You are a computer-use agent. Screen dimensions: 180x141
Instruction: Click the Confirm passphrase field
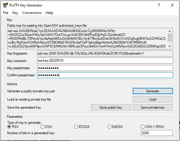pos(105,75)
